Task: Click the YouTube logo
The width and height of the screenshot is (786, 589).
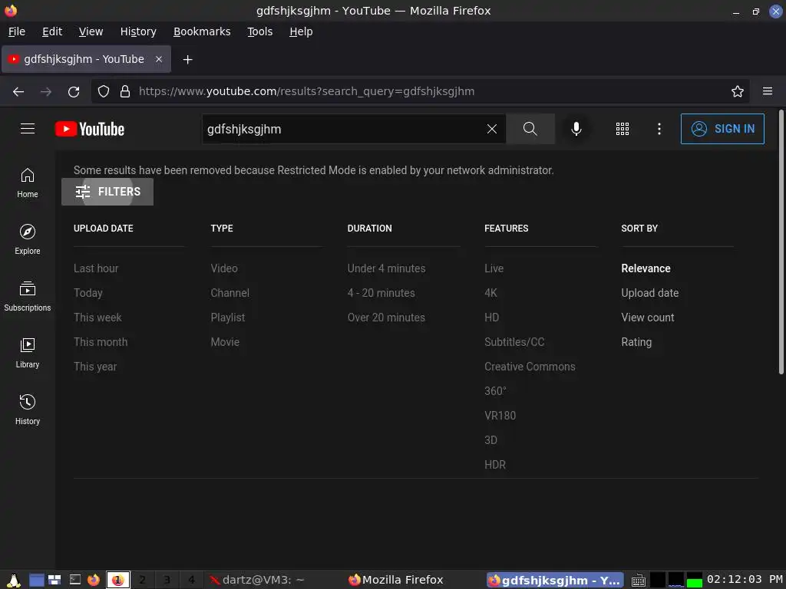Action: [x=90, y=129]
